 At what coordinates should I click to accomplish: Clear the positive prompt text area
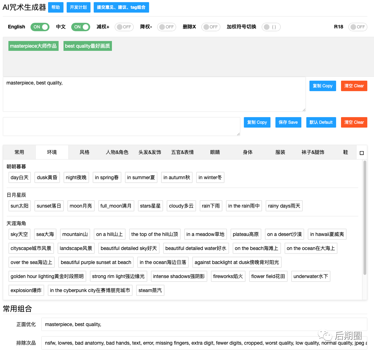tap(354, 86)
